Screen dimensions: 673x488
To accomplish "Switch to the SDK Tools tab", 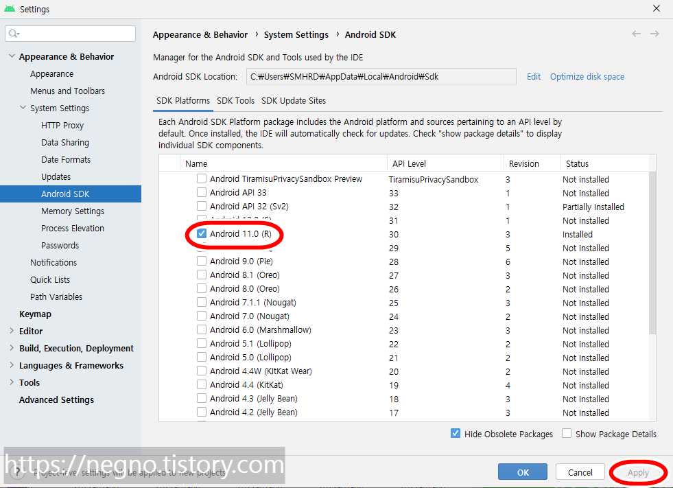I will [235, 100].
